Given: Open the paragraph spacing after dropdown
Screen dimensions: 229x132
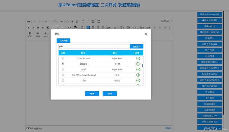Looking at the screenshot, I should click(122, 27).
